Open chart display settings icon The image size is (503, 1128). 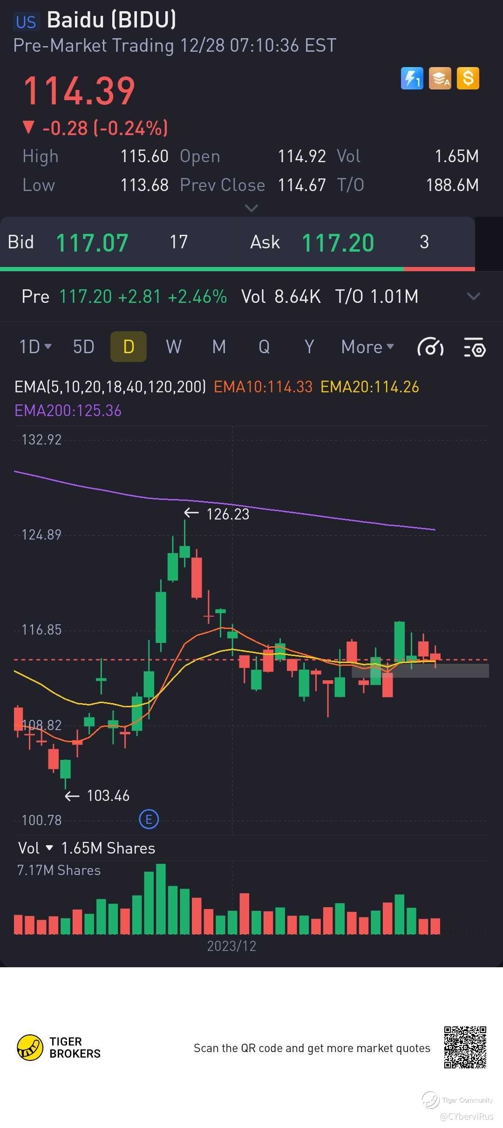pos(475,347)
